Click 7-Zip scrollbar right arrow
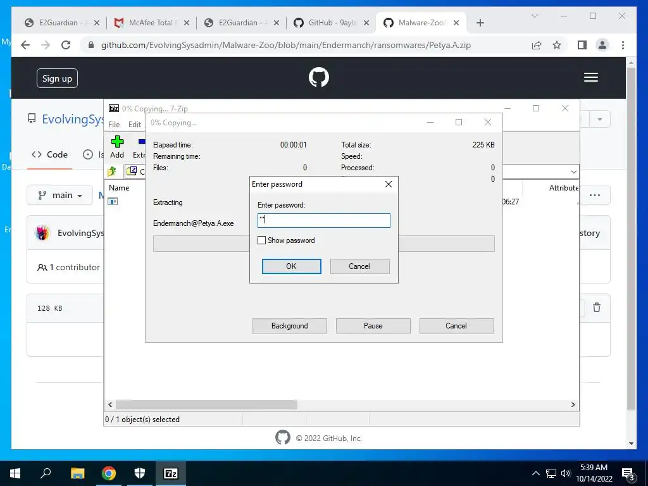The image size is (648, 486). click(x=573, y=404)
